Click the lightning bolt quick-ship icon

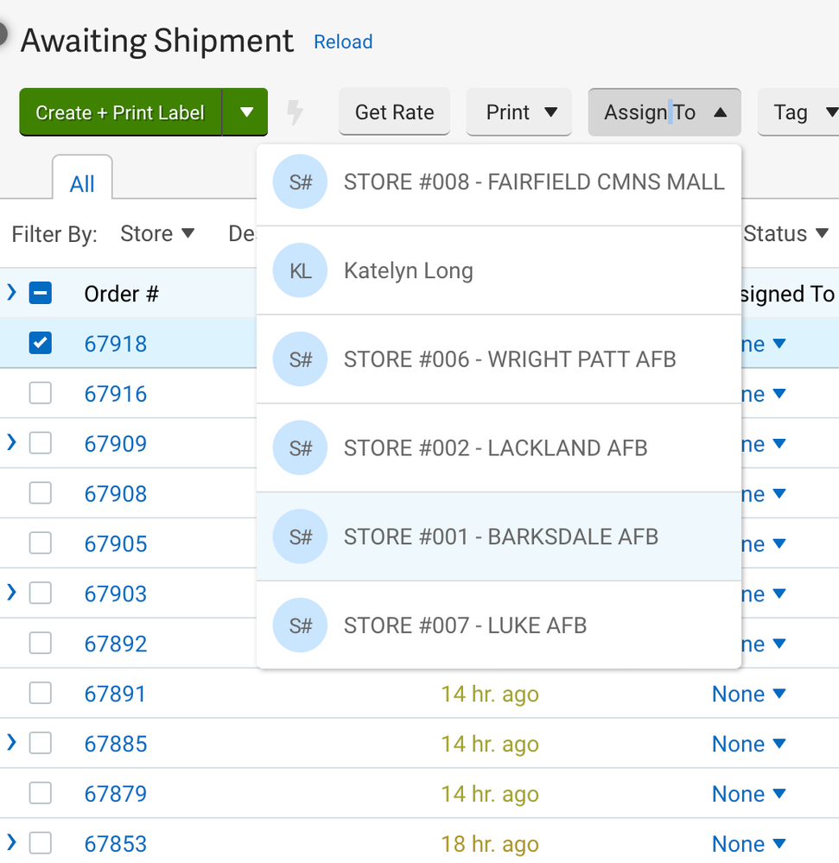point(296,112)
